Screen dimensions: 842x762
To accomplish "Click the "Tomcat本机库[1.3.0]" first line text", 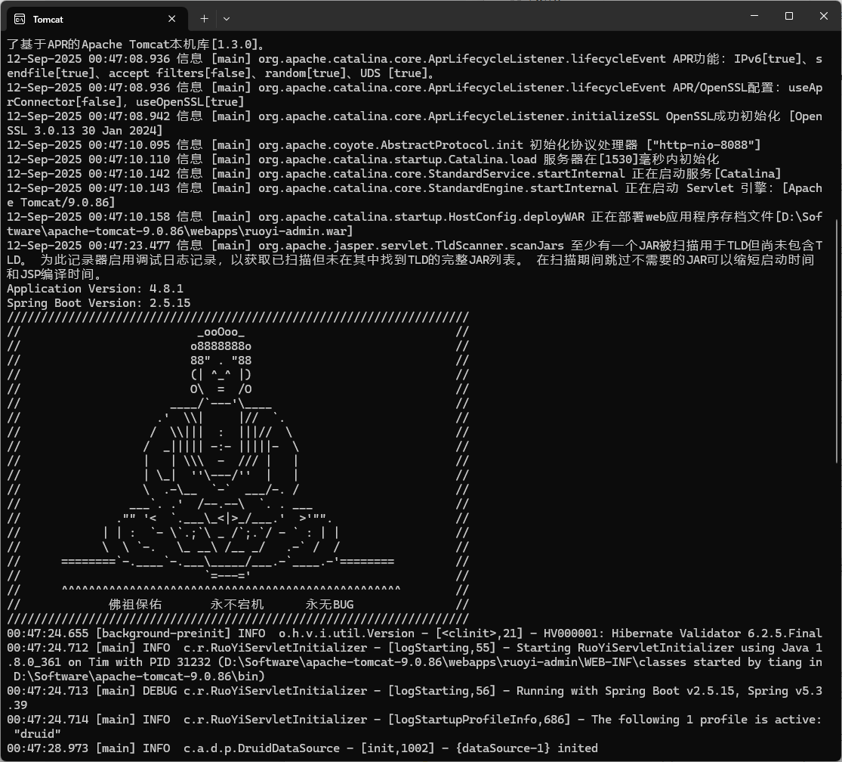I will click(193, 45).
